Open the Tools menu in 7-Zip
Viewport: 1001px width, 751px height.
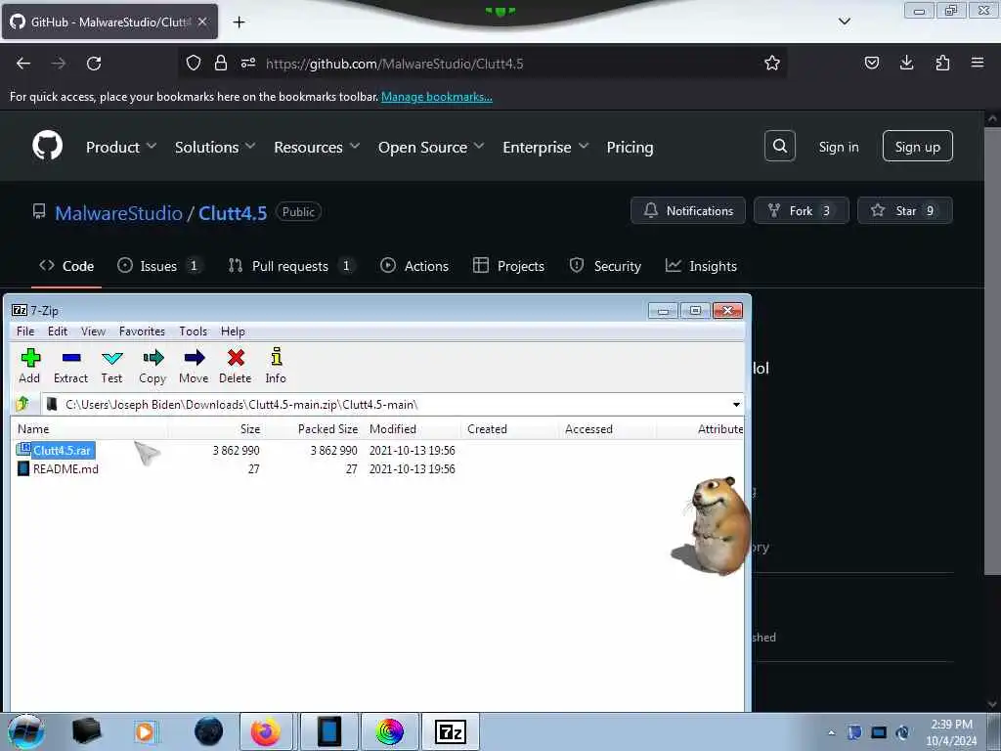193,331
